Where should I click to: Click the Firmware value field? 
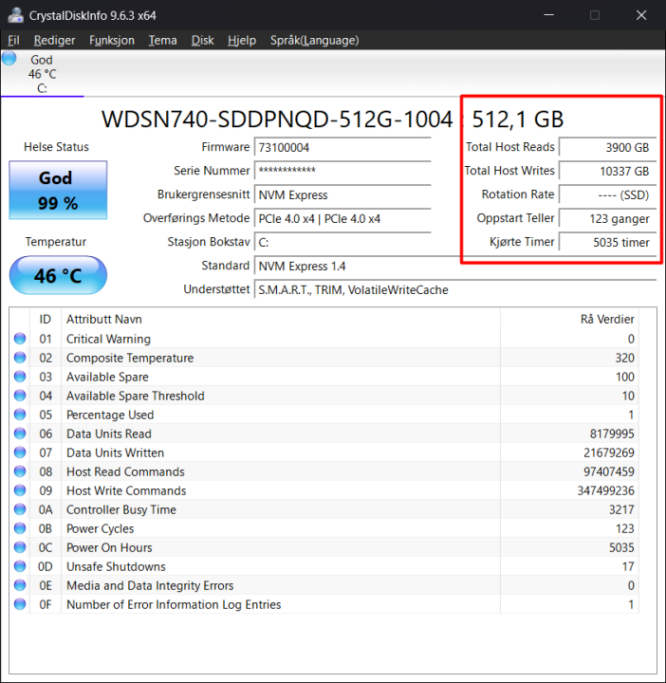tap(342, 147)
